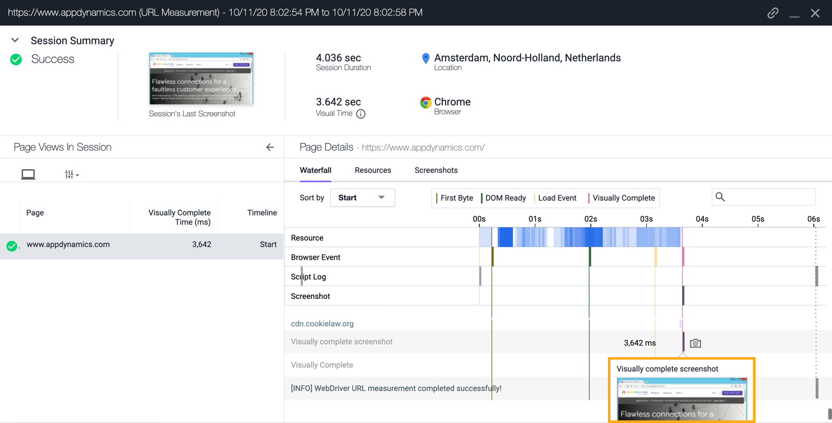Click the Chrome browser icon
The height and width of the screenshot is (423, 832).
[426, 103]
